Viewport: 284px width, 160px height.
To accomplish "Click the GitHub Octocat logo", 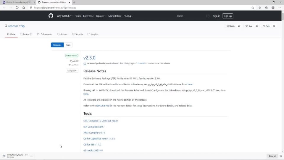I will [x=51, y=16].
